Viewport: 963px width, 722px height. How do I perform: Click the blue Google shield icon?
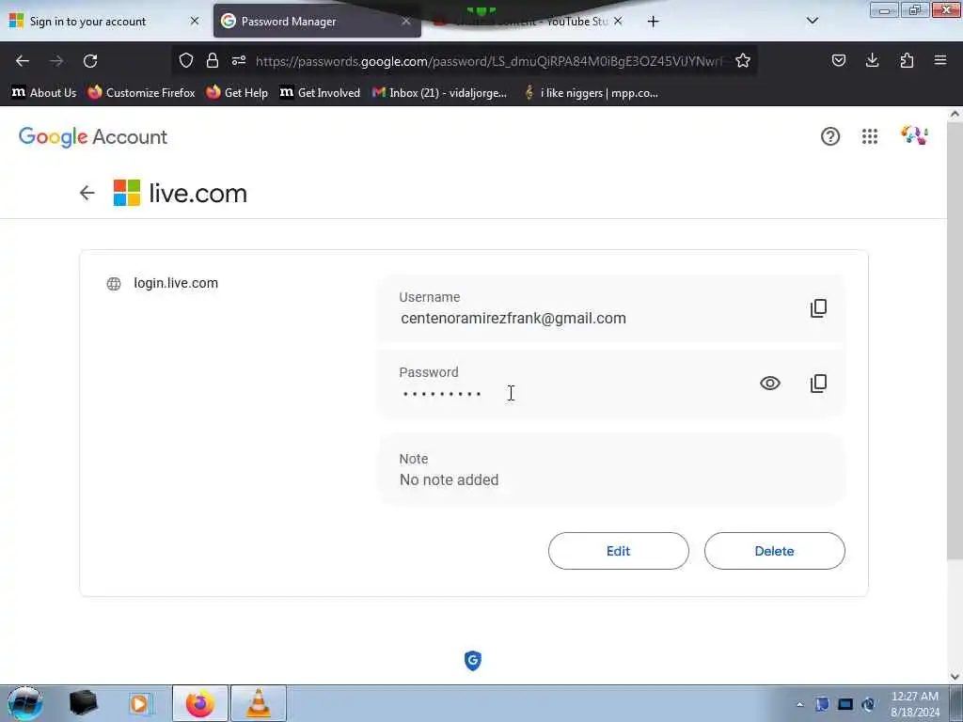click(x=473, y=661)
